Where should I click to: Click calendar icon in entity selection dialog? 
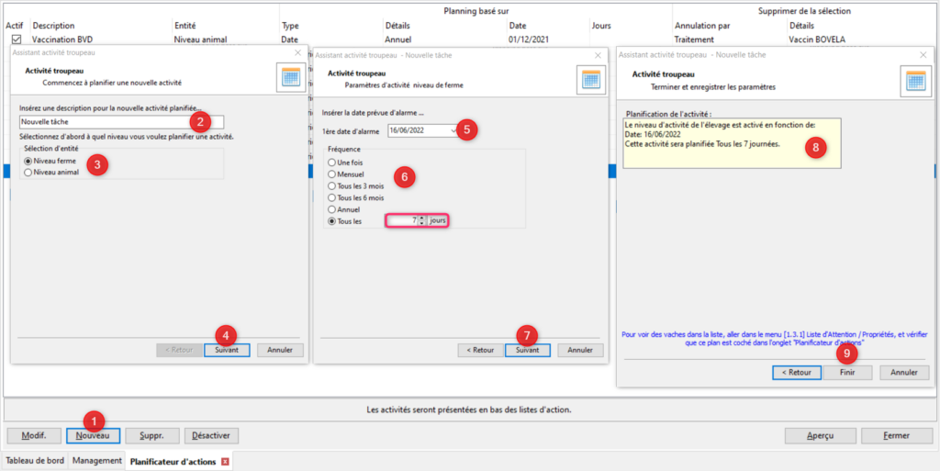coord(290,79)
